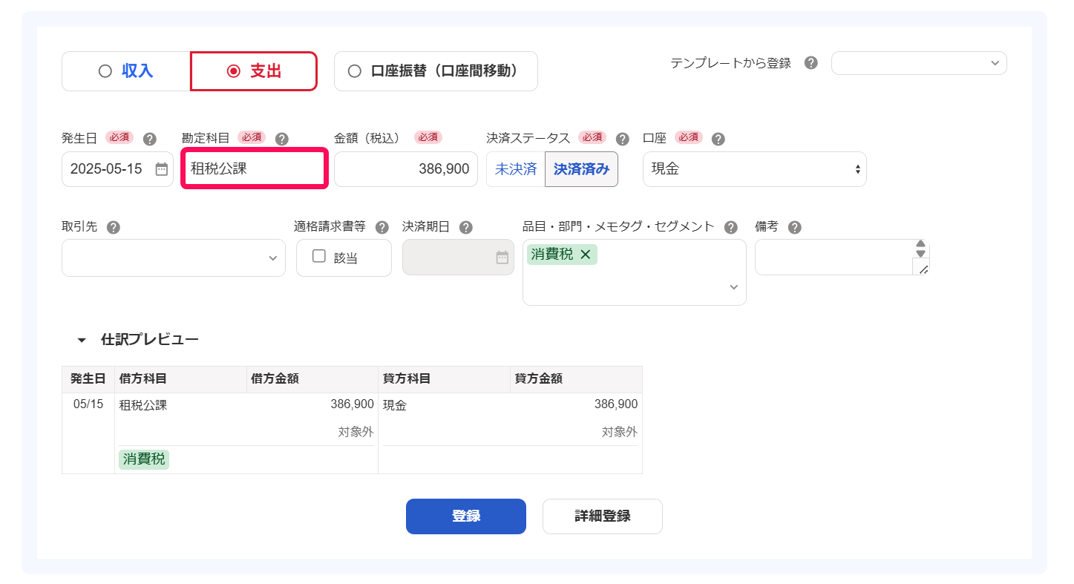Viewport: 1074px width, 584px height.
Task: Collapse the 仕訳プレビュー section
Action: [x=82, y=340]
